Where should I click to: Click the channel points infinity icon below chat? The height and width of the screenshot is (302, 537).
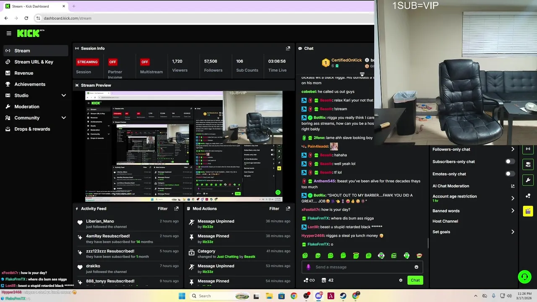point(309,280)
